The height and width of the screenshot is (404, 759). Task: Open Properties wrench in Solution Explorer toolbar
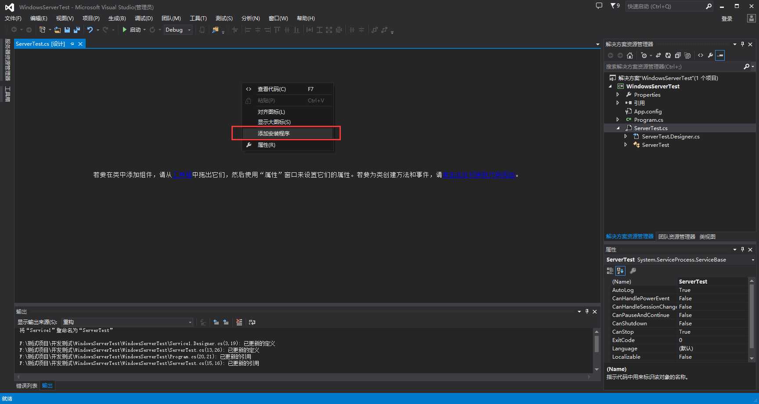pos(710,55)
